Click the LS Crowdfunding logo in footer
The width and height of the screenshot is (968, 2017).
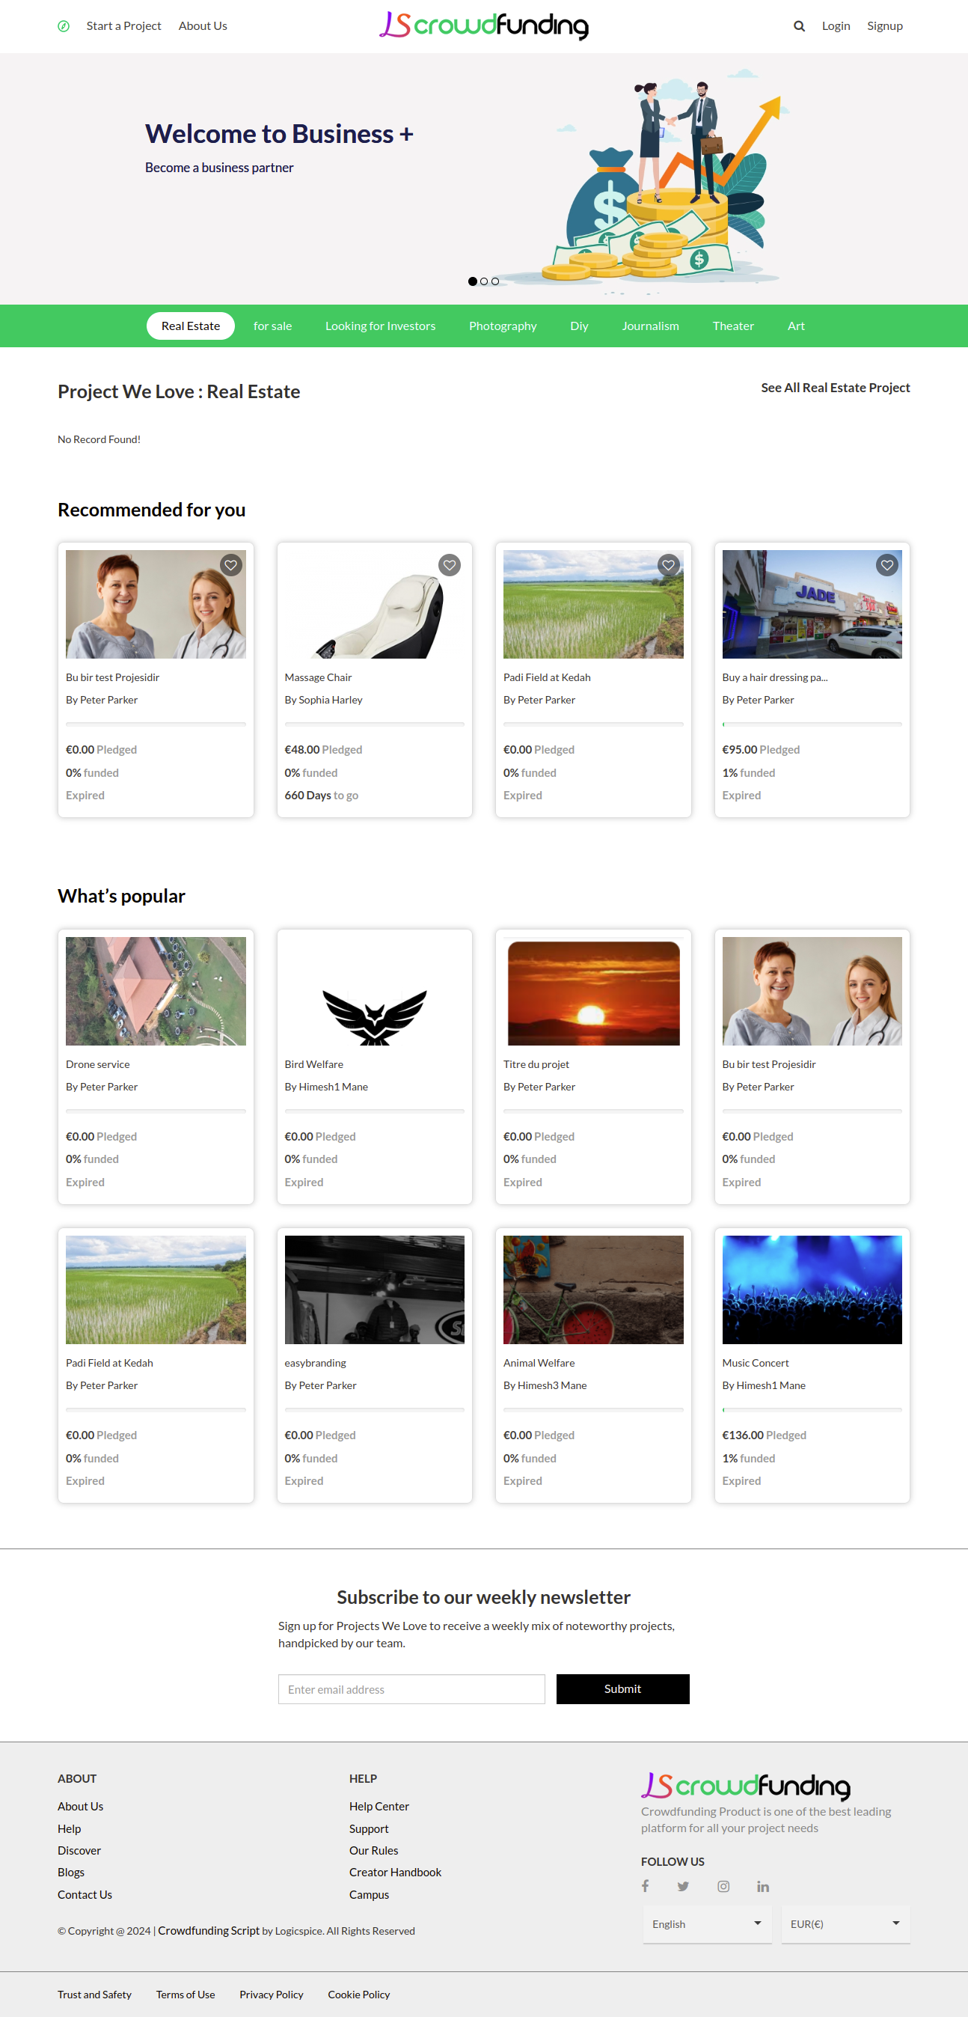[x=745, y=1785]
